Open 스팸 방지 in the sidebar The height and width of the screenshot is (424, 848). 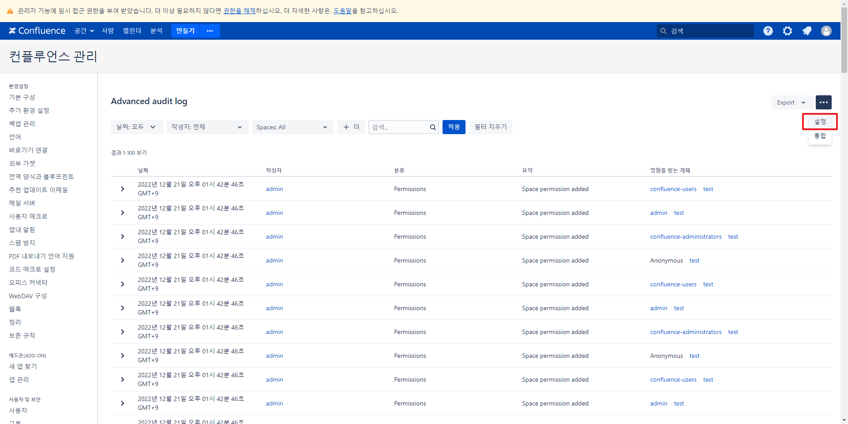tap(22, 243)
